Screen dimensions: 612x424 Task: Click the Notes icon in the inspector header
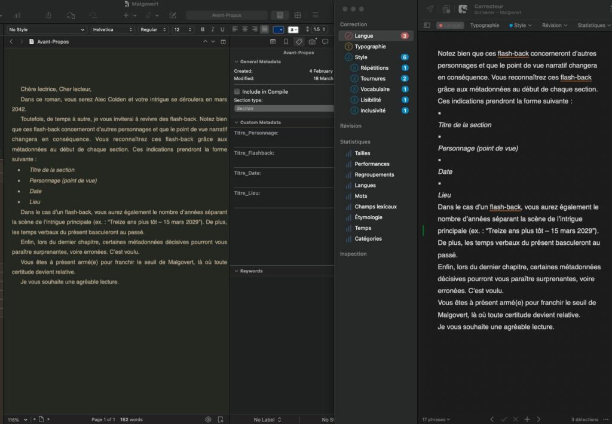[273, 42]
